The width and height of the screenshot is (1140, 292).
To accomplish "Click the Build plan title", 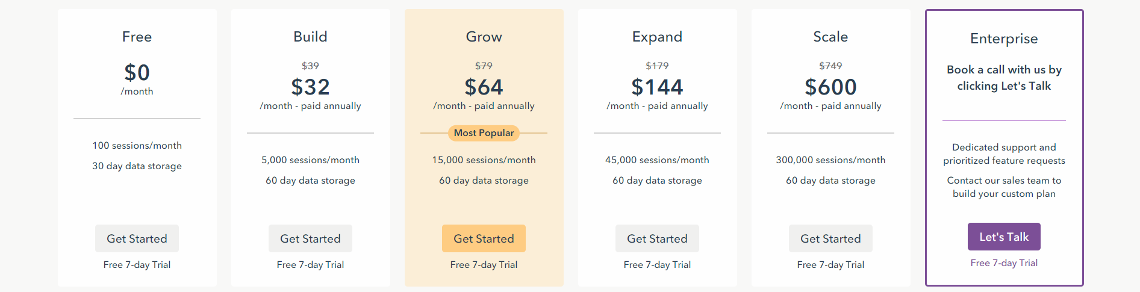I will (310, 37).
